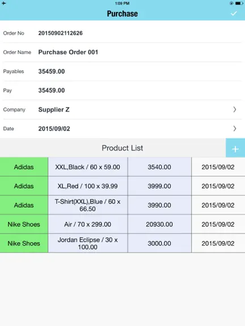
Task: Open the Adidas XL,Red product row
Action: [x=122, y=186]
